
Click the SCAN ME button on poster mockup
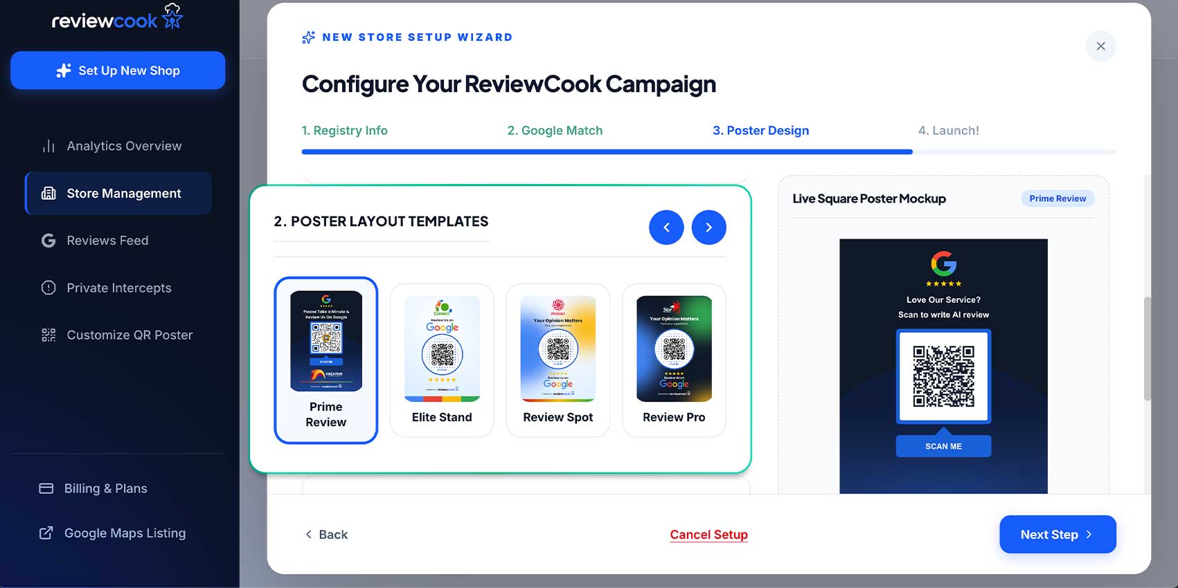pyautogui.click(x=943, y=446)
